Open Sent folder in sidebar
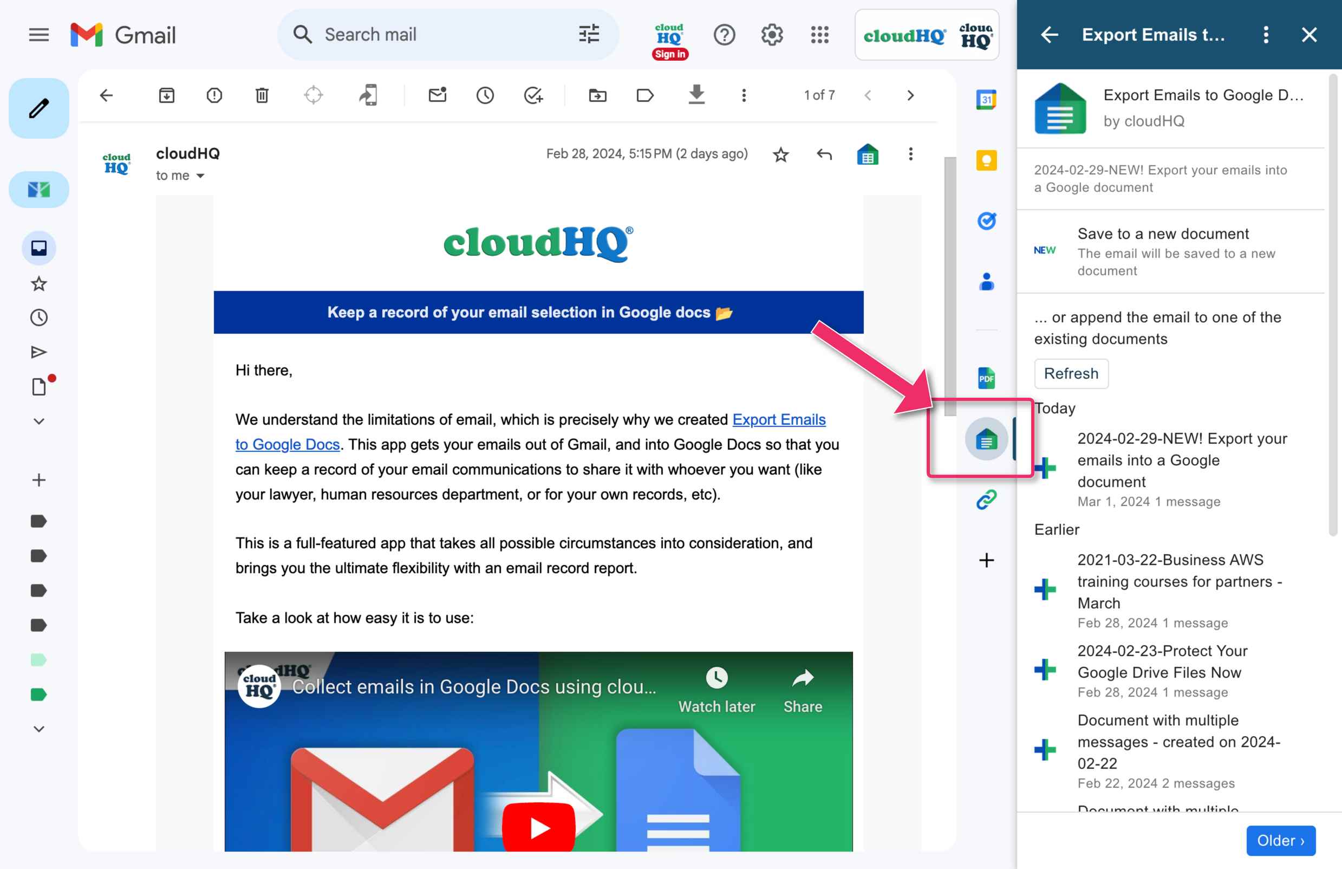 (x=39, y=353)
